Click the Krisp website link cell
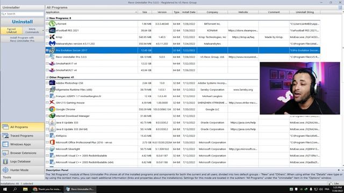The image size is (344, 193). pos(243,37)
